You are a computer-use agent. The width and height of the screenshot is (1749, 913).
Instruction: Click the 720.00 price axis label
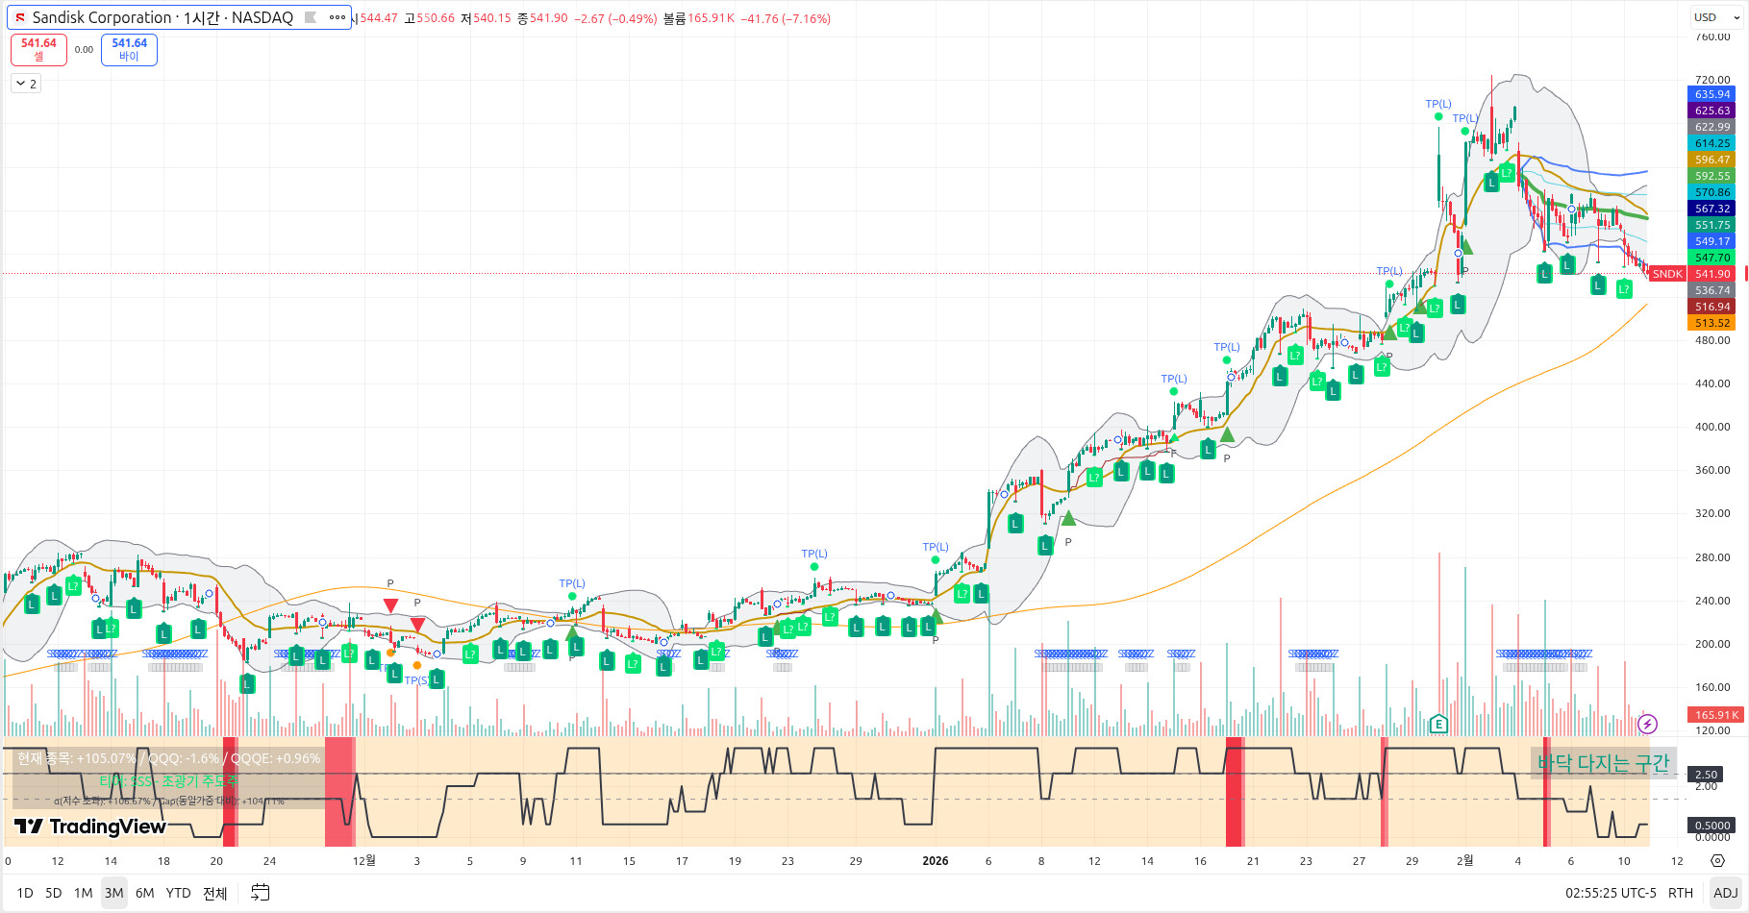(x=1712, y=80)
